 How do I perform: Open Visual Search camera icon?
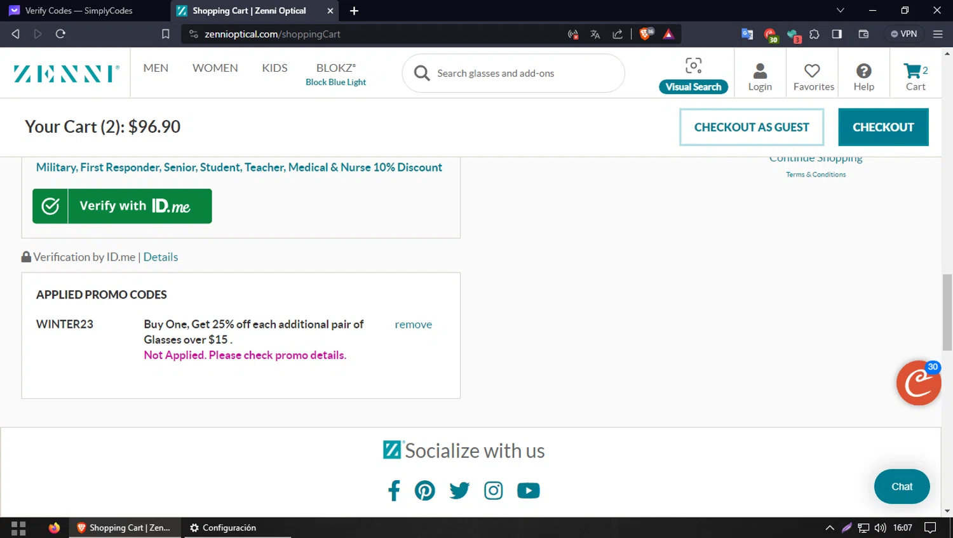(x=693, y=65)
